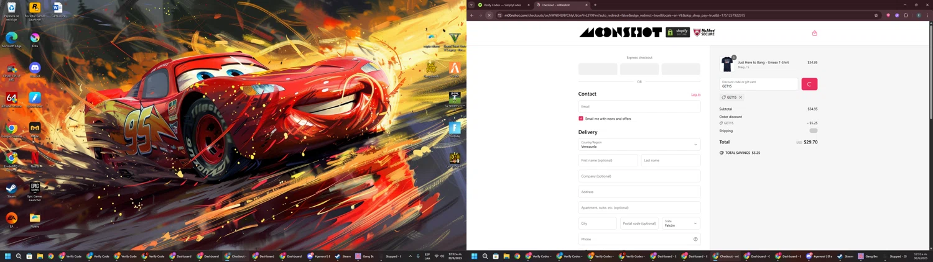This screenshot has height=262, width=933.
Task: Bookmark this page with the star icon
Action: click(876, 16)
